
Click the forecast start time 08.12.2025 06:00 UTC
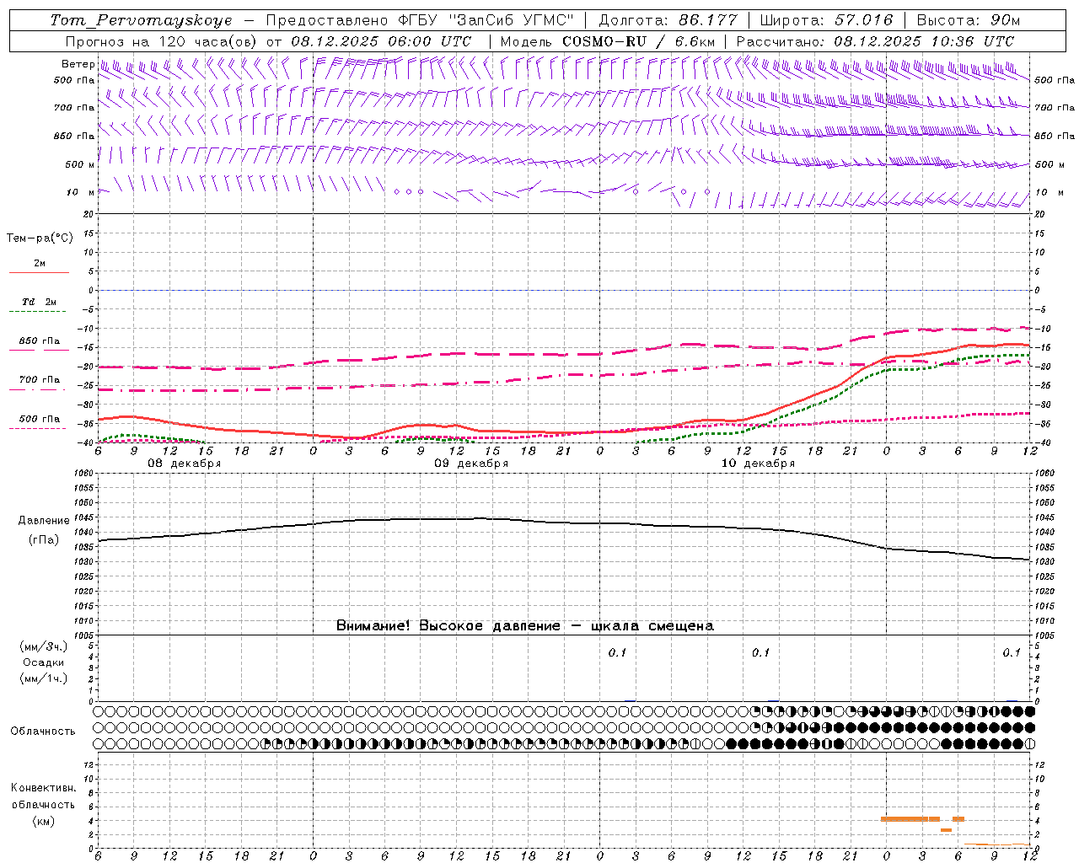[x=381, y=41]
